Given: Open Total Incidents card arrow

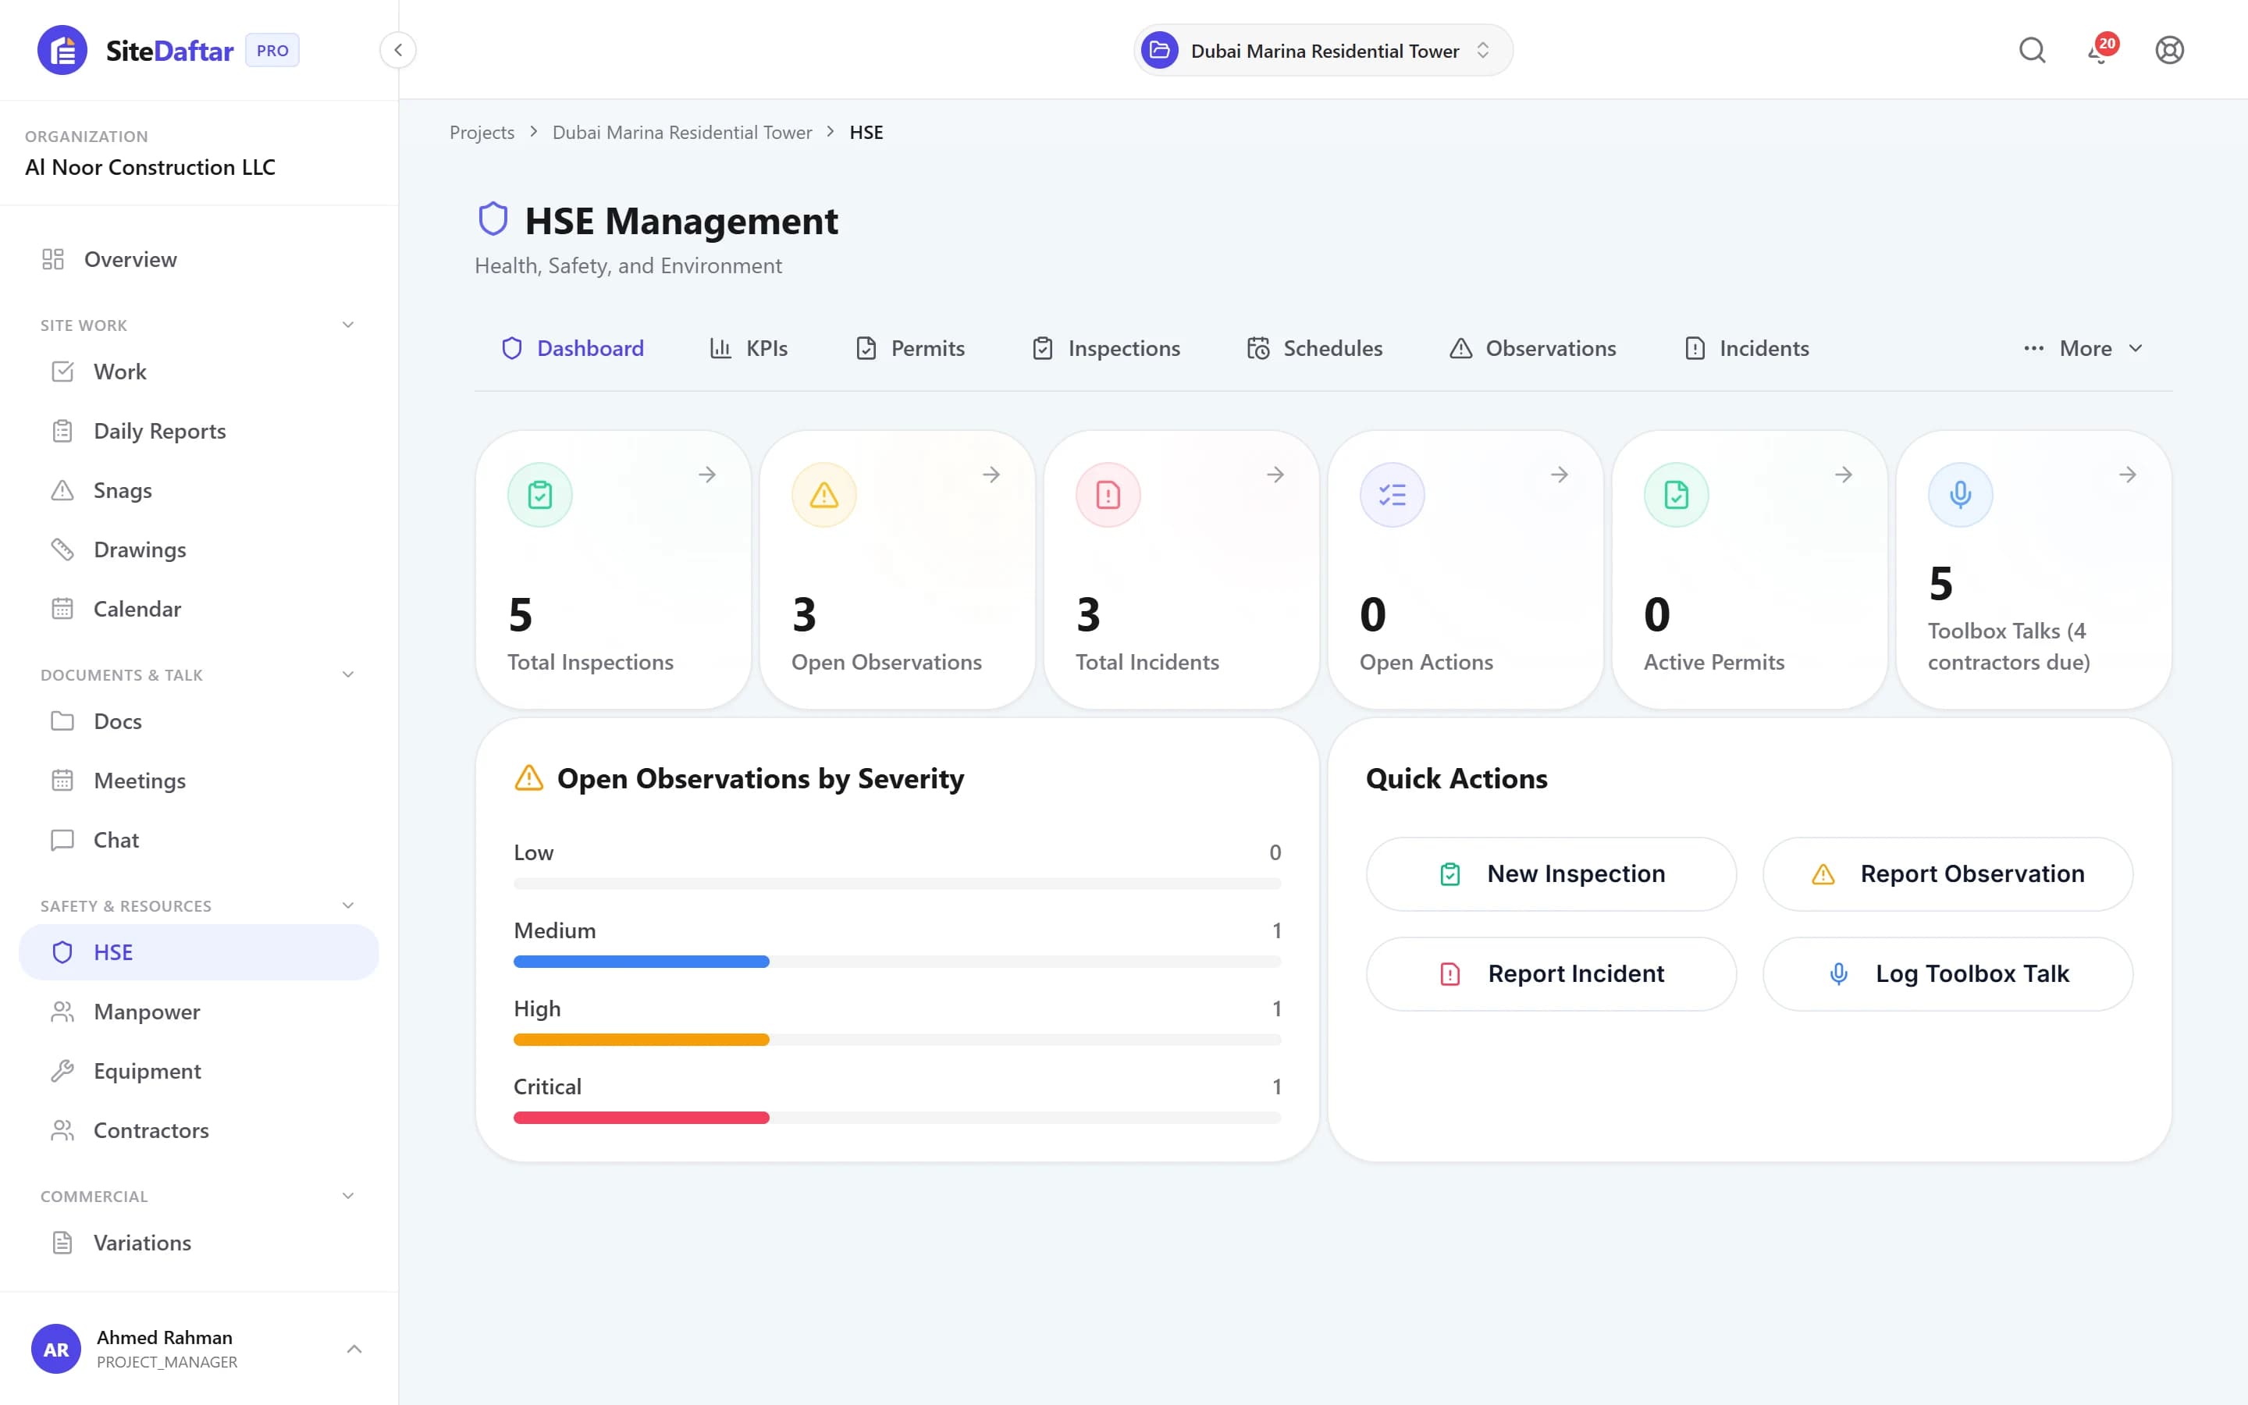Looking at the screenshot, I should click(x=1275, y=475).
